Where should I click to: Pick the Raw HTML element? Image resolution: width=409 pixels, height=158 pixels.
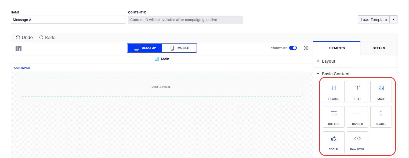point(357,142)
